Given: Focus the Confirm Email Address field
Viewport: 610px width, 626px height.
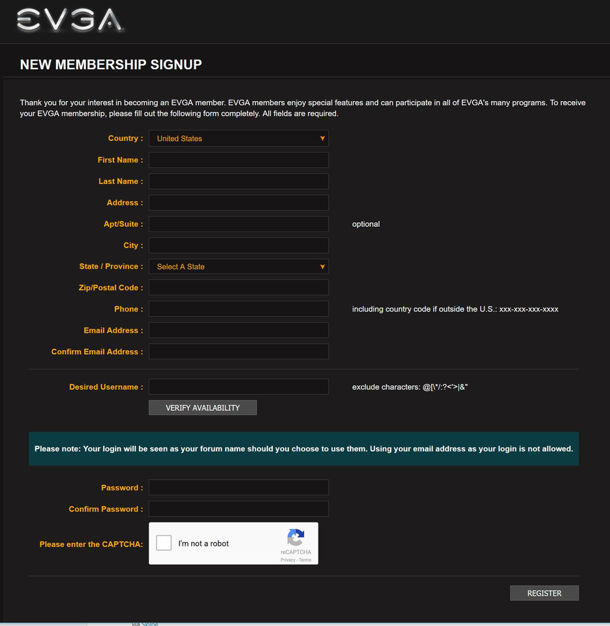Looking at the screenshot, I should (x=238, y=352).
